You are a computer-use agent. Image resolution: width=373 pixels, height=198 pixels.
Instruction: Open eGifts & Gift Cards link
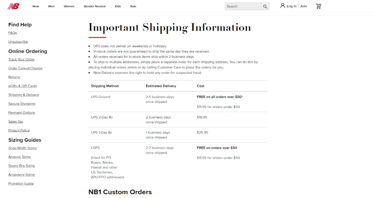23,86
